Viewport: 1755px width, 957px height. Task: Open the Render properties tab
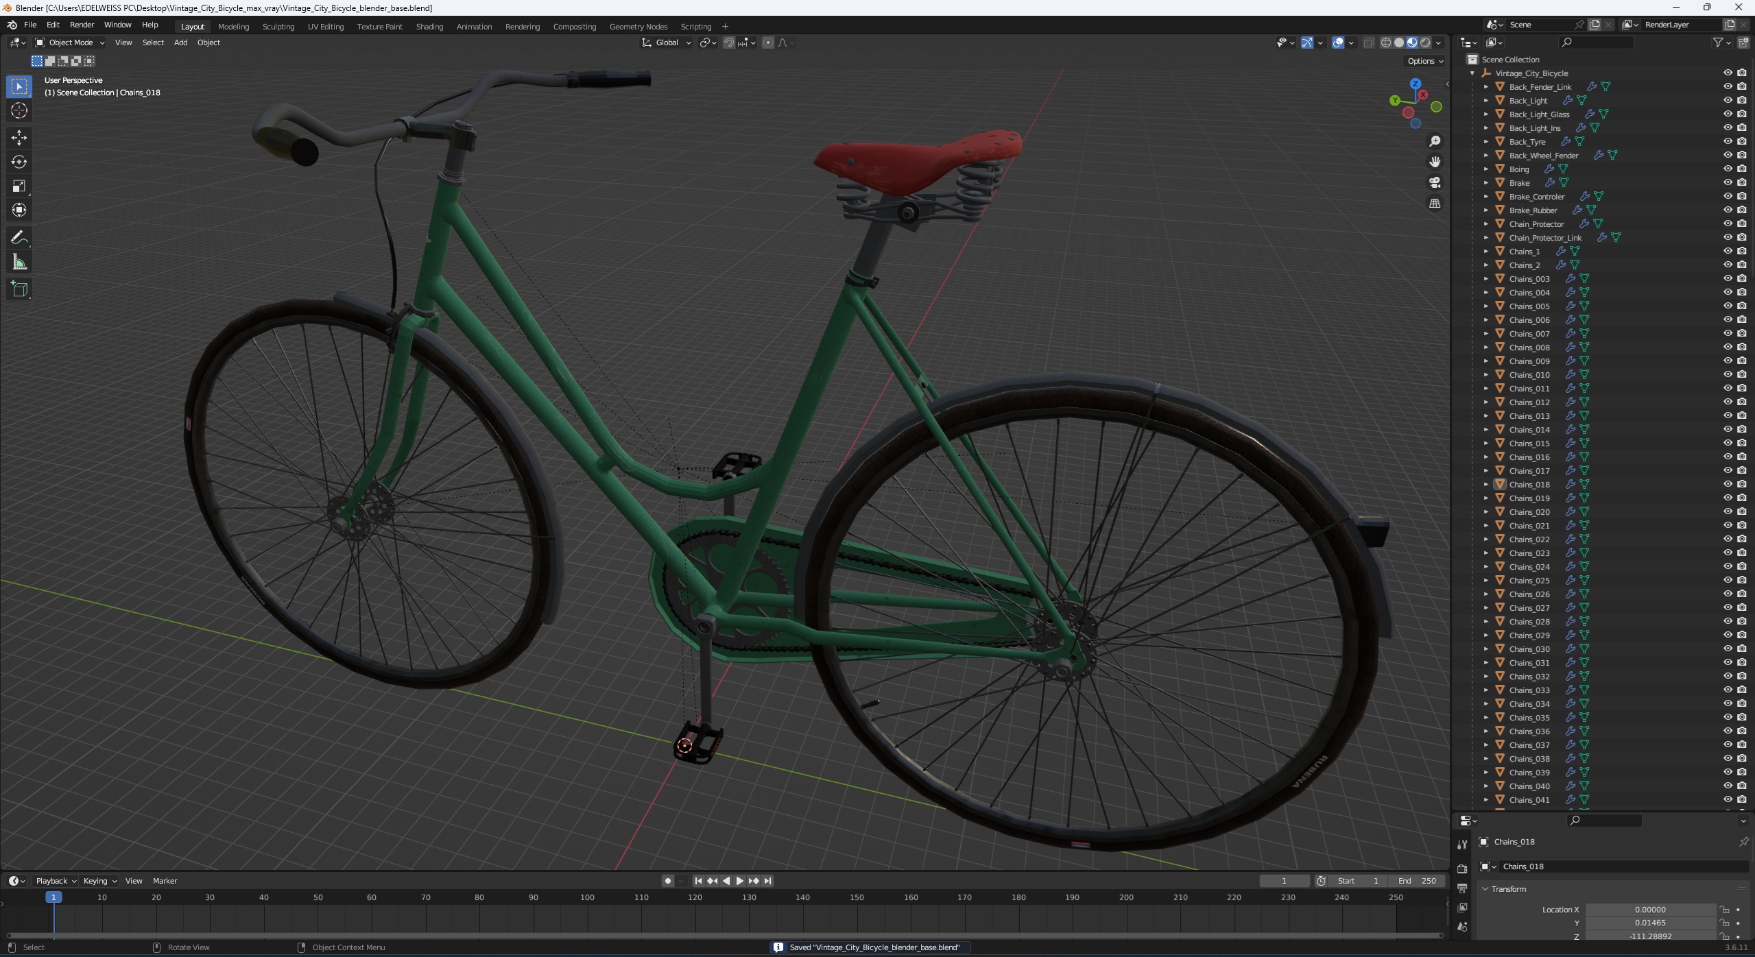click(1462, 869)
